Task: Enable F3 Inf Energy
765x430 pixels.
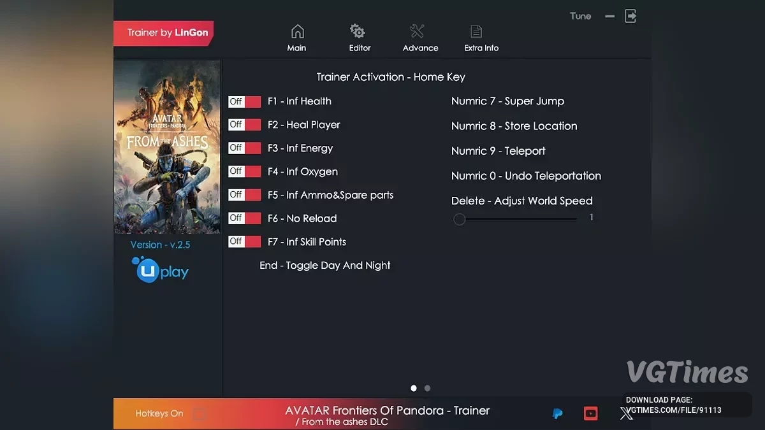Action: (245, 148)
